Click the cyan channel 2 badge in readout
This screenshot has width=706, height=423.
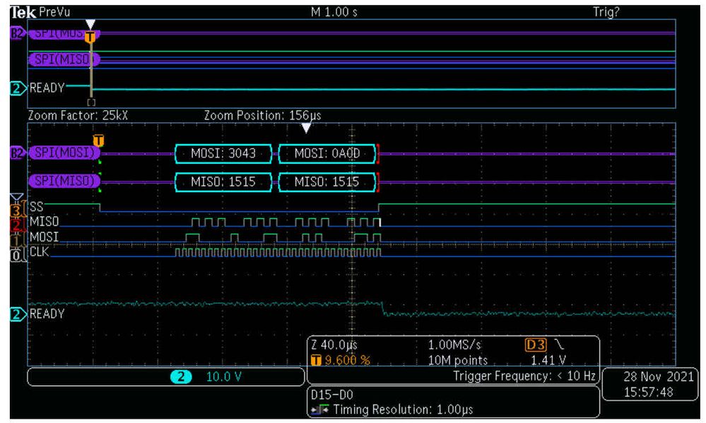click(x=181, y=376)
